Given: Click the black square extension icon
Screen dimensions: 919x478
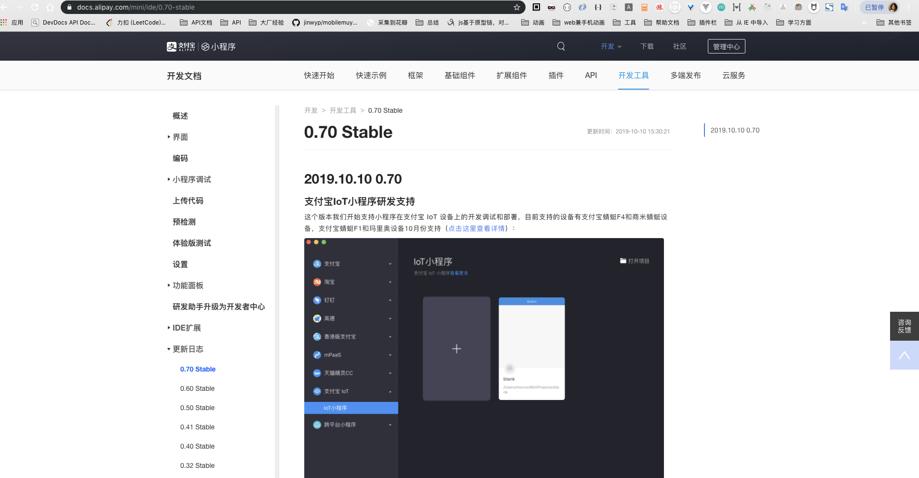Looking at the screenshot, I should pyautogui.click(x=536, y=7).
